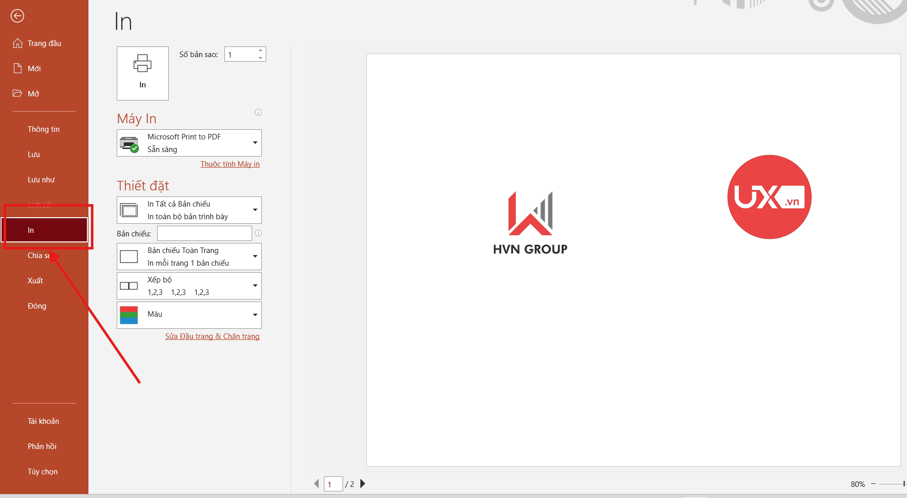Viewport: 907px width, 498px height.
Task: Go to next preview page arrow
Action: (363, 484)
